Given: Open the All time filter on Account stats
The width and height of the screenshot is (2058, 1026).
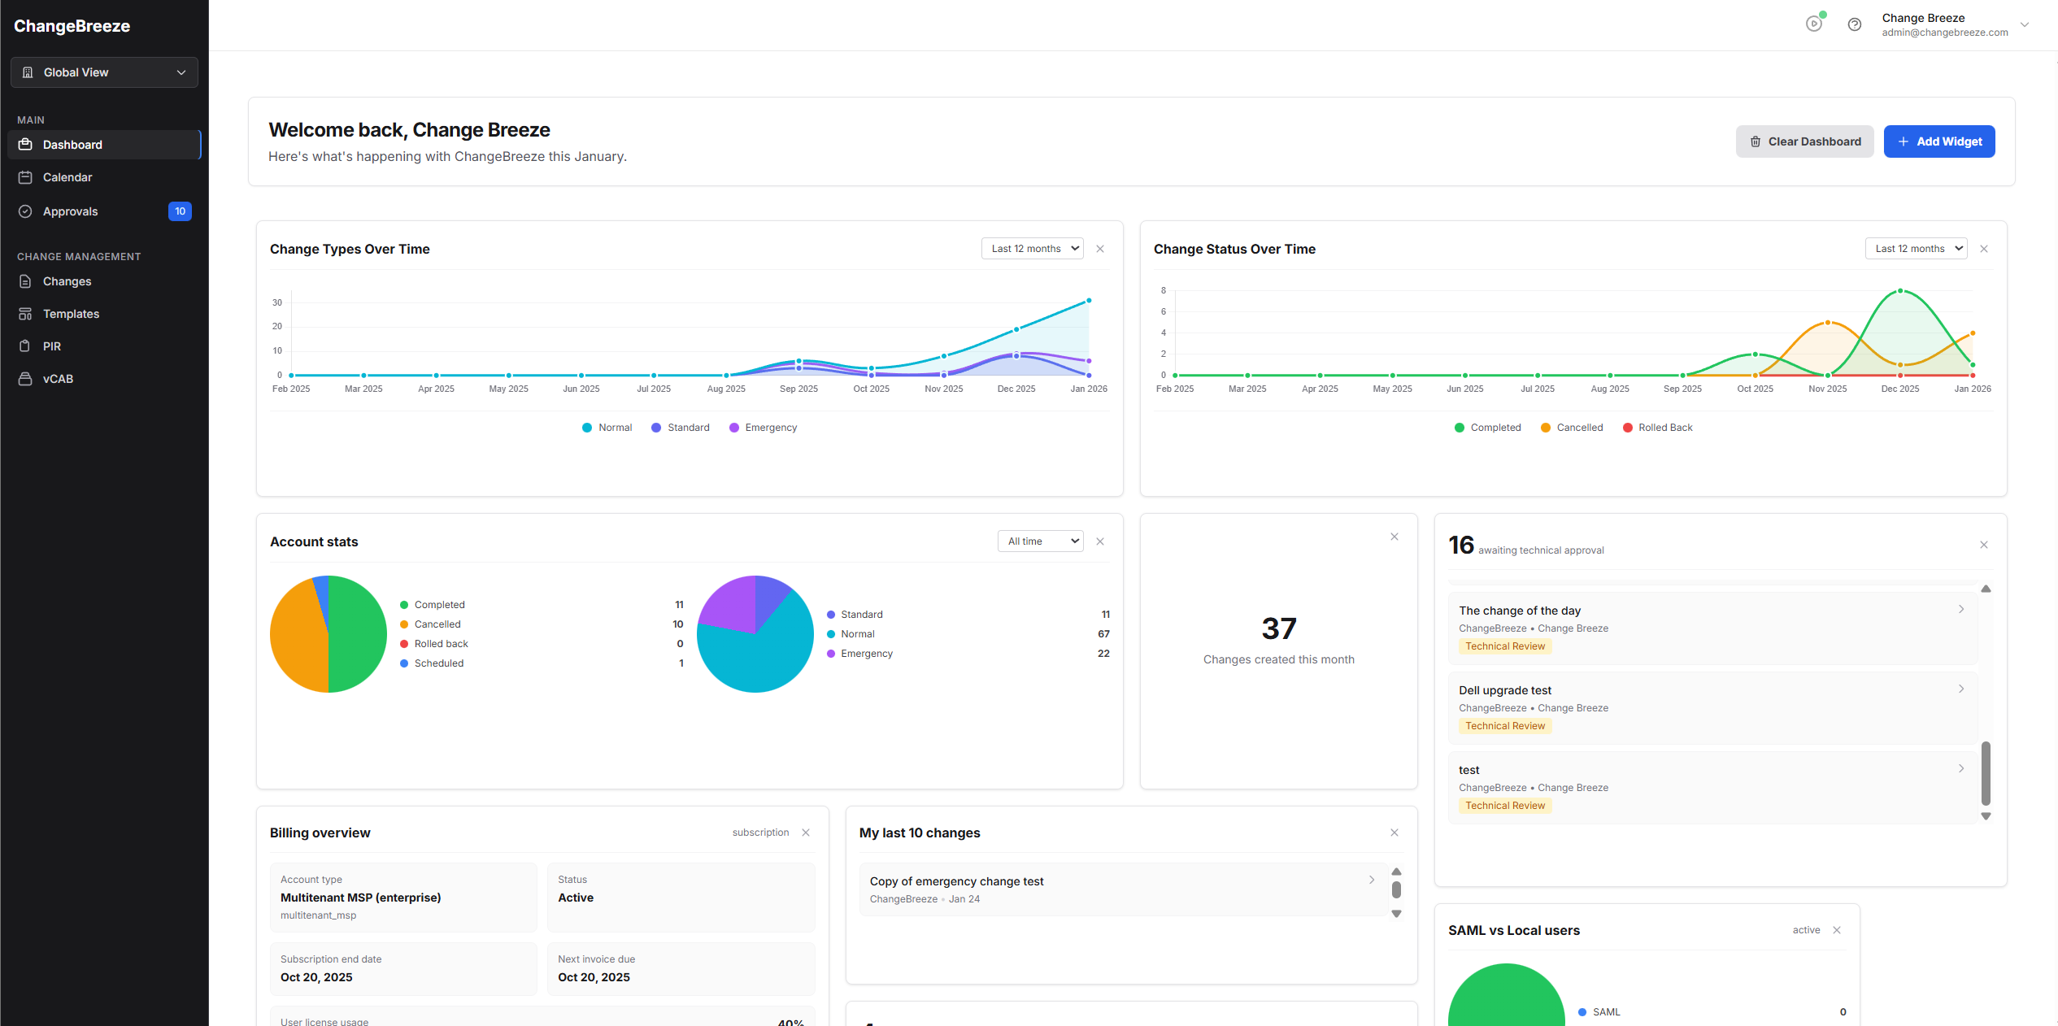Looking at the screenshot, I should (x=1040, y=541).
